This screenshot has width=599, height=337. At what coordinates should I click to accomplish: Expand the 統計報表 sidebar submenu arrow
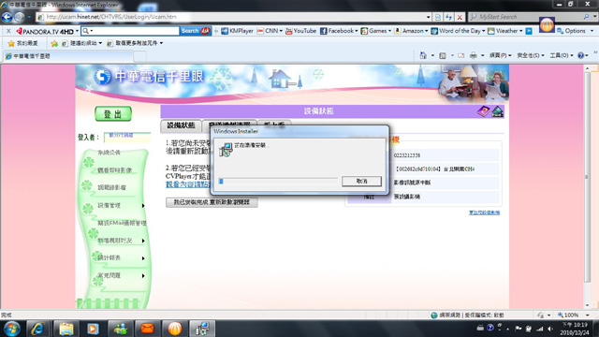[143, 258]
